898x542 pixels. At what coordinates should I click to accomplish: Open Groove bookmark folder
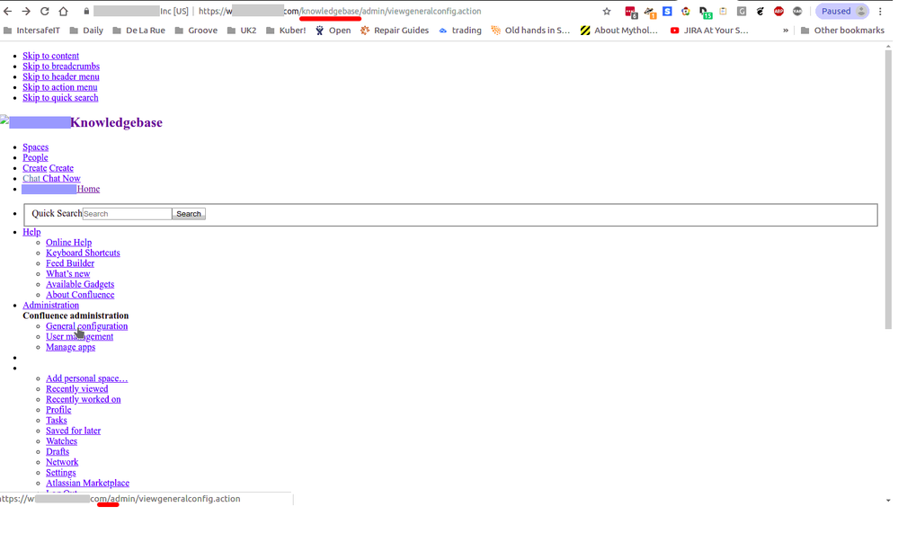click(196, 31)
